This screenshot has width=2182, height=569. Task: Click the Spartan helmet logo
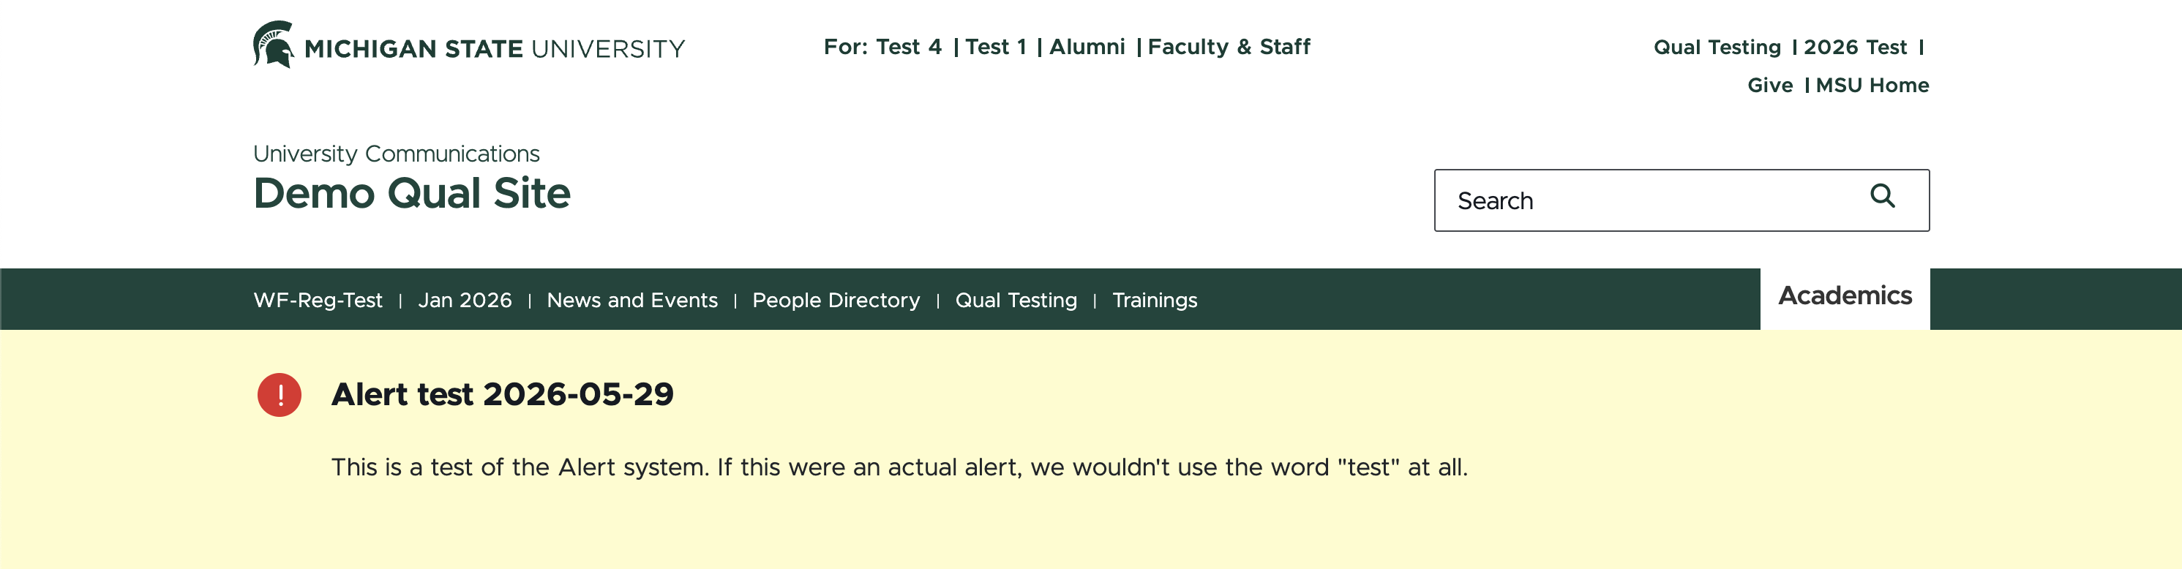pyautogui.click(x=273, y=45)
